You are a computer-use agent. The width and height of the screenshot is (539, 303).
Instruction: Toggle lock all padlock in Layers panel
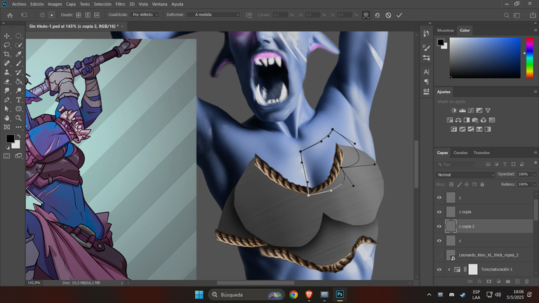(x=482, y=184)
